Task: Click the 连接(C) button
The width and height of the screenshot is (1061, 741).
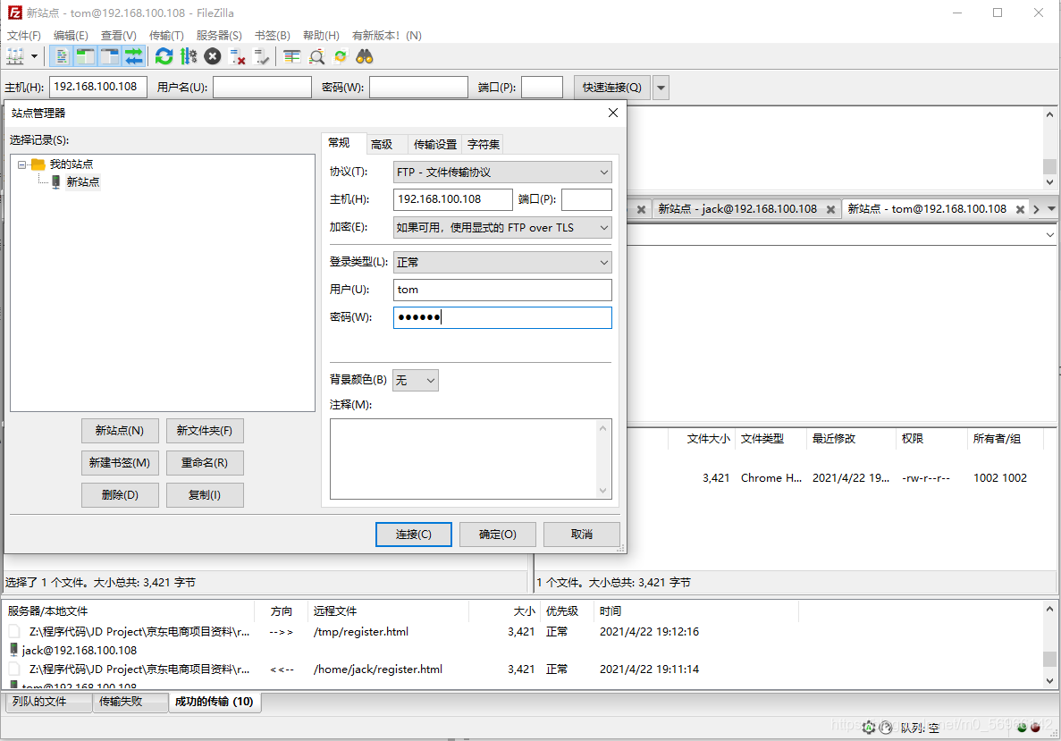Action: point(414,534)
